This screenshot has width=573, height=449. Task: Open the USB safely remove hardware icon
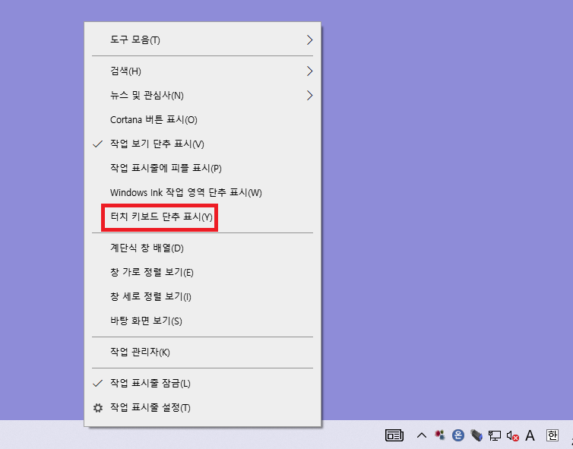pyautogui.click(x=476, y=435)
